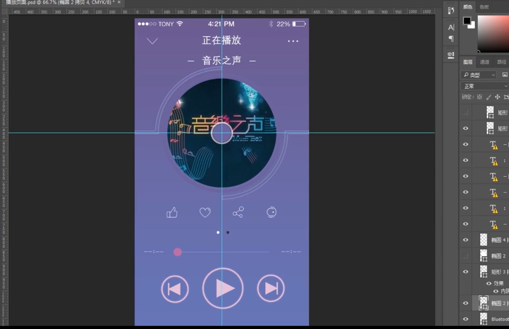Click the TONY carrier text in mockup
This screenshot has width=509, height=329.
point(166,24)
